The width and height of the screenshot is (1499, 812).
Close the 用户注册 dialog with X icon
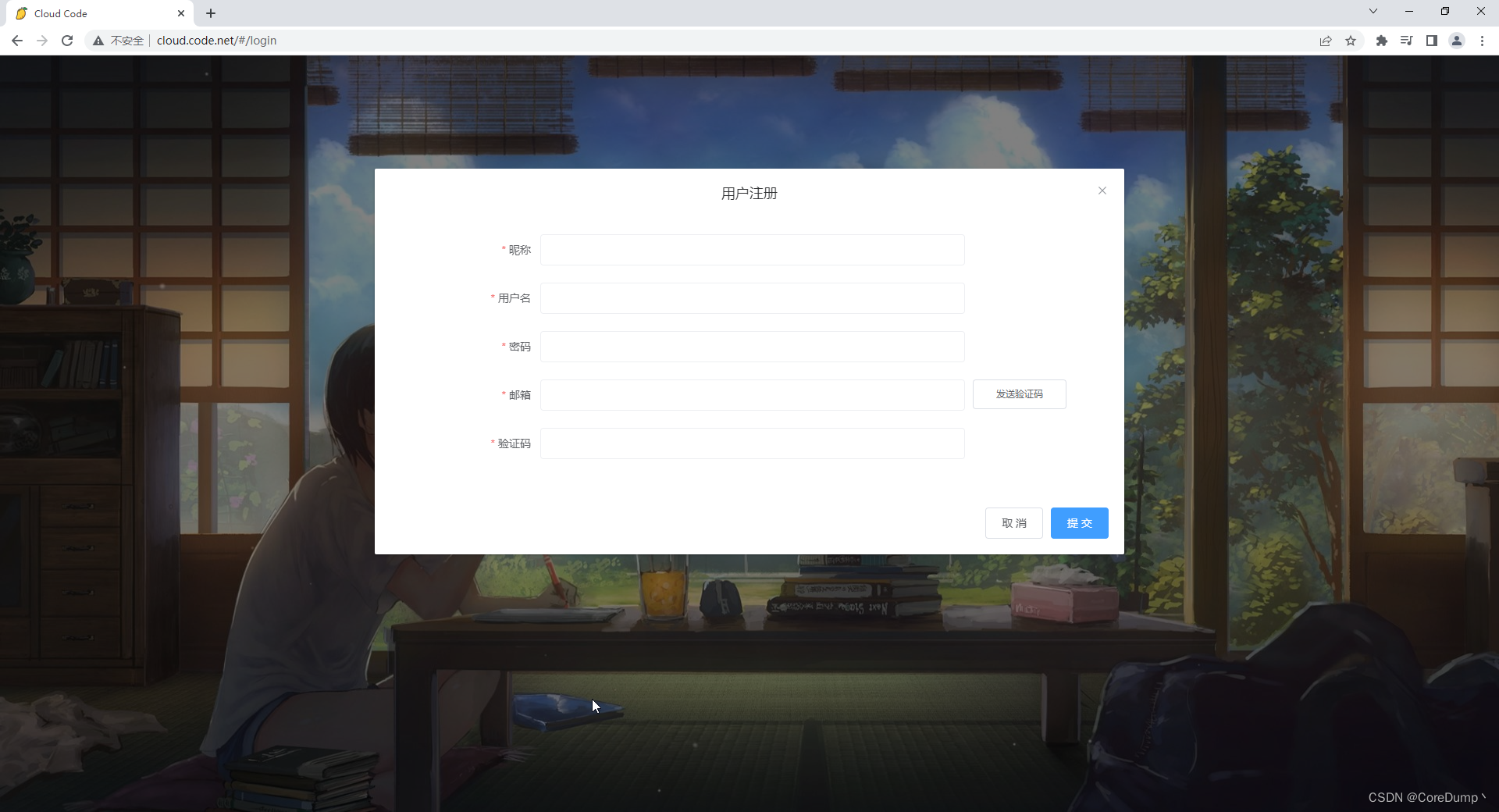tap(1102, 191)
